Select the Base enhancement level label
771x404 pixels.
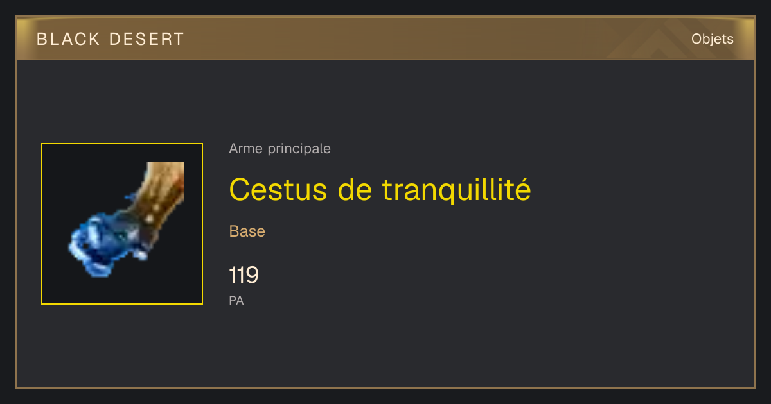pos(247,231)
